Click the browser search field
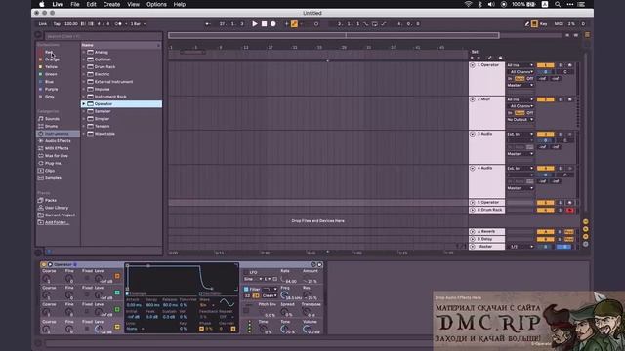 pyautogui.click(x=103, y=36)
